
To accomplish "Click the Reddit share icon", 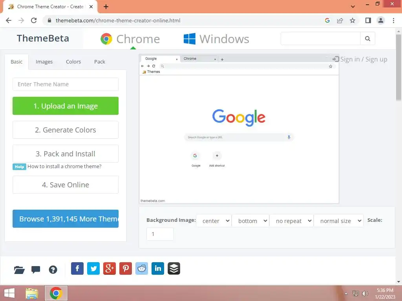I will [x=141, y=268].
